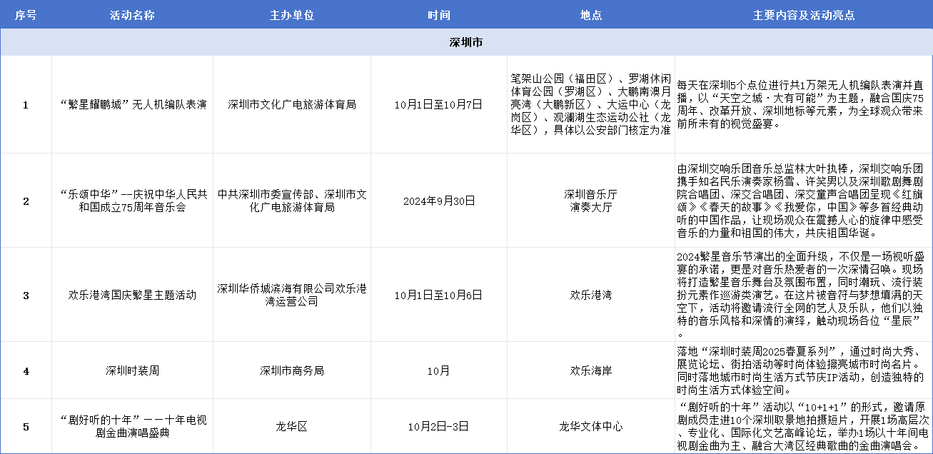Image resolution: width=933 pixels, height=454 pixels.
Task: Select the 主要内容及活动亮点 header cell
Action: [803, 15]
